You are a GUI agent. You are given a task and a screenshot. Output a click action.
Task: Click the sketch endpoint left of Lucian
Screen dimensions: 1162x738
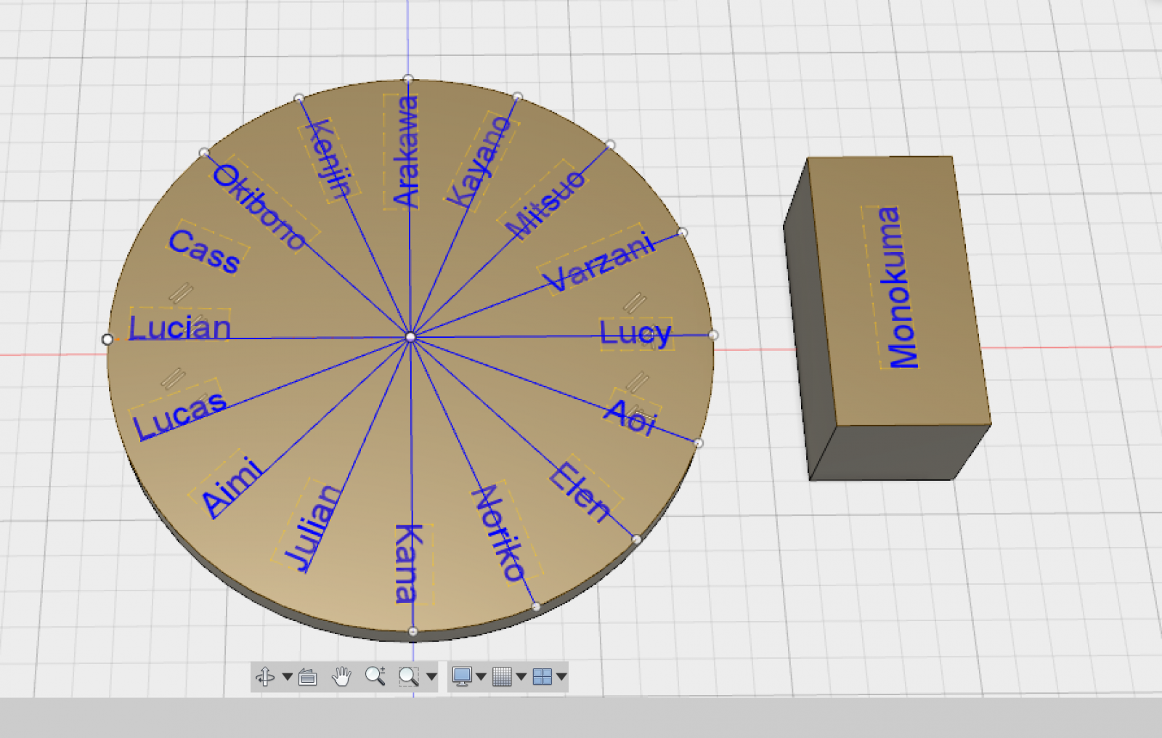click(x=107, y=339)
